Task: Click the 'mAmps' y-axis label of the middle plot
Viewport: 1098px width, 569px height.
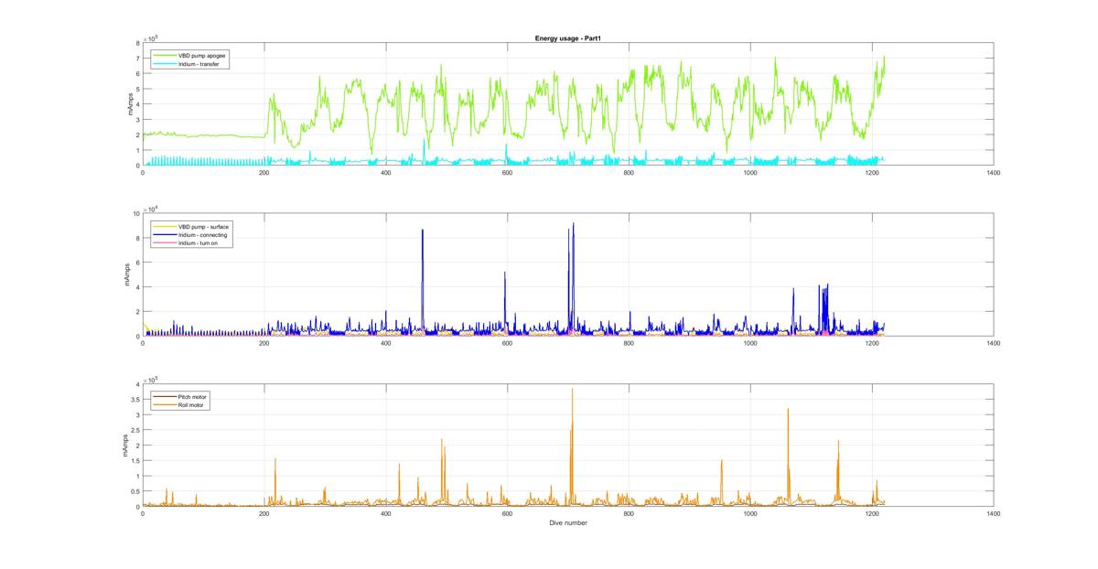Action: point(129,274)
